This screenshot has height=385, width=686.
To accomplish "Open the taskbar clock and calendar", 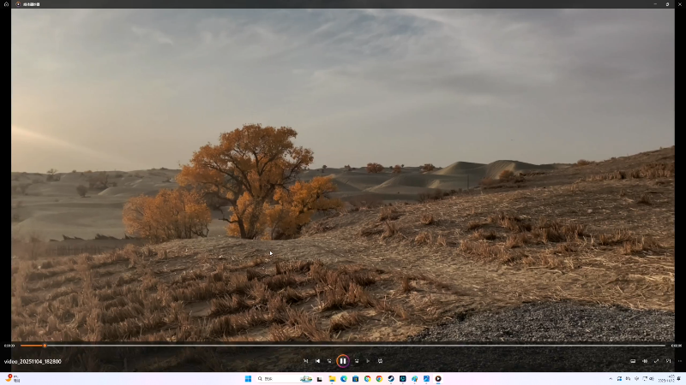I will coord(668,378).
